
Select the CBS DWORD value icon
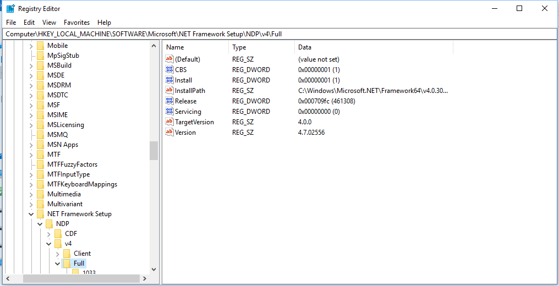[x=169, y=69]
